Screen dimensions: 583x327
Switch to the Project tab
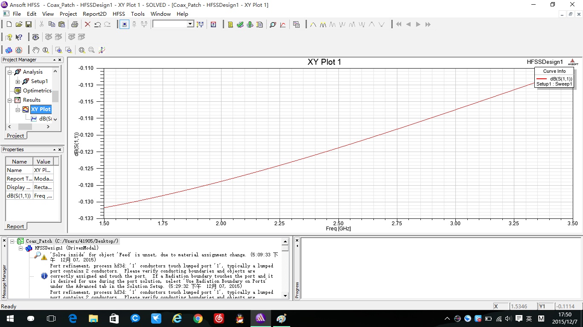15,135
